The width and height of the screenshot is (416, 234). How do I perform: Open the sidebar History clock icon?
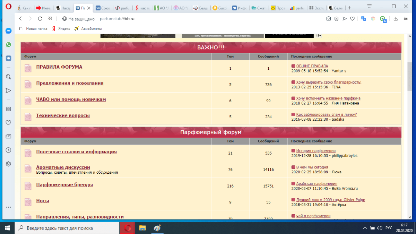8,150
